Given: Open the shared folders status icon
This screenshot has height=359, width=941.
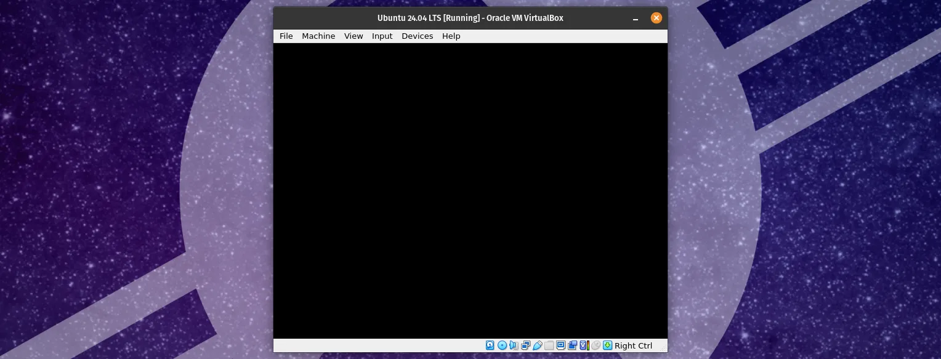Looking at the screenshot, I should 549,345.
